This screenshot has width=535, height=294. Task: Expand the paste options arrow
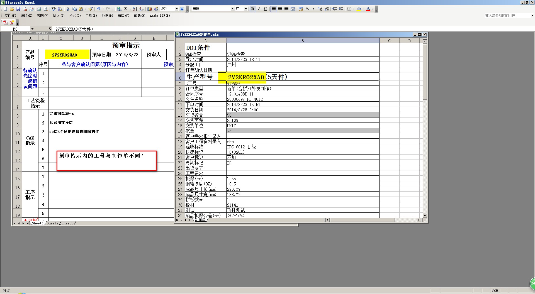coord(86,9)
